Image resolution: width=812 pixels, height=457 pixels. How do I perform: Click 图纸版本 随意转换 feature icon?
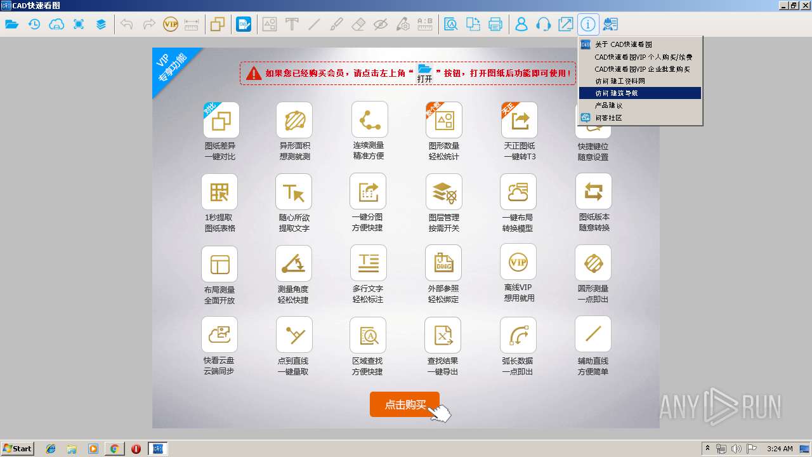pyautogui.click(x=594, y=191)
